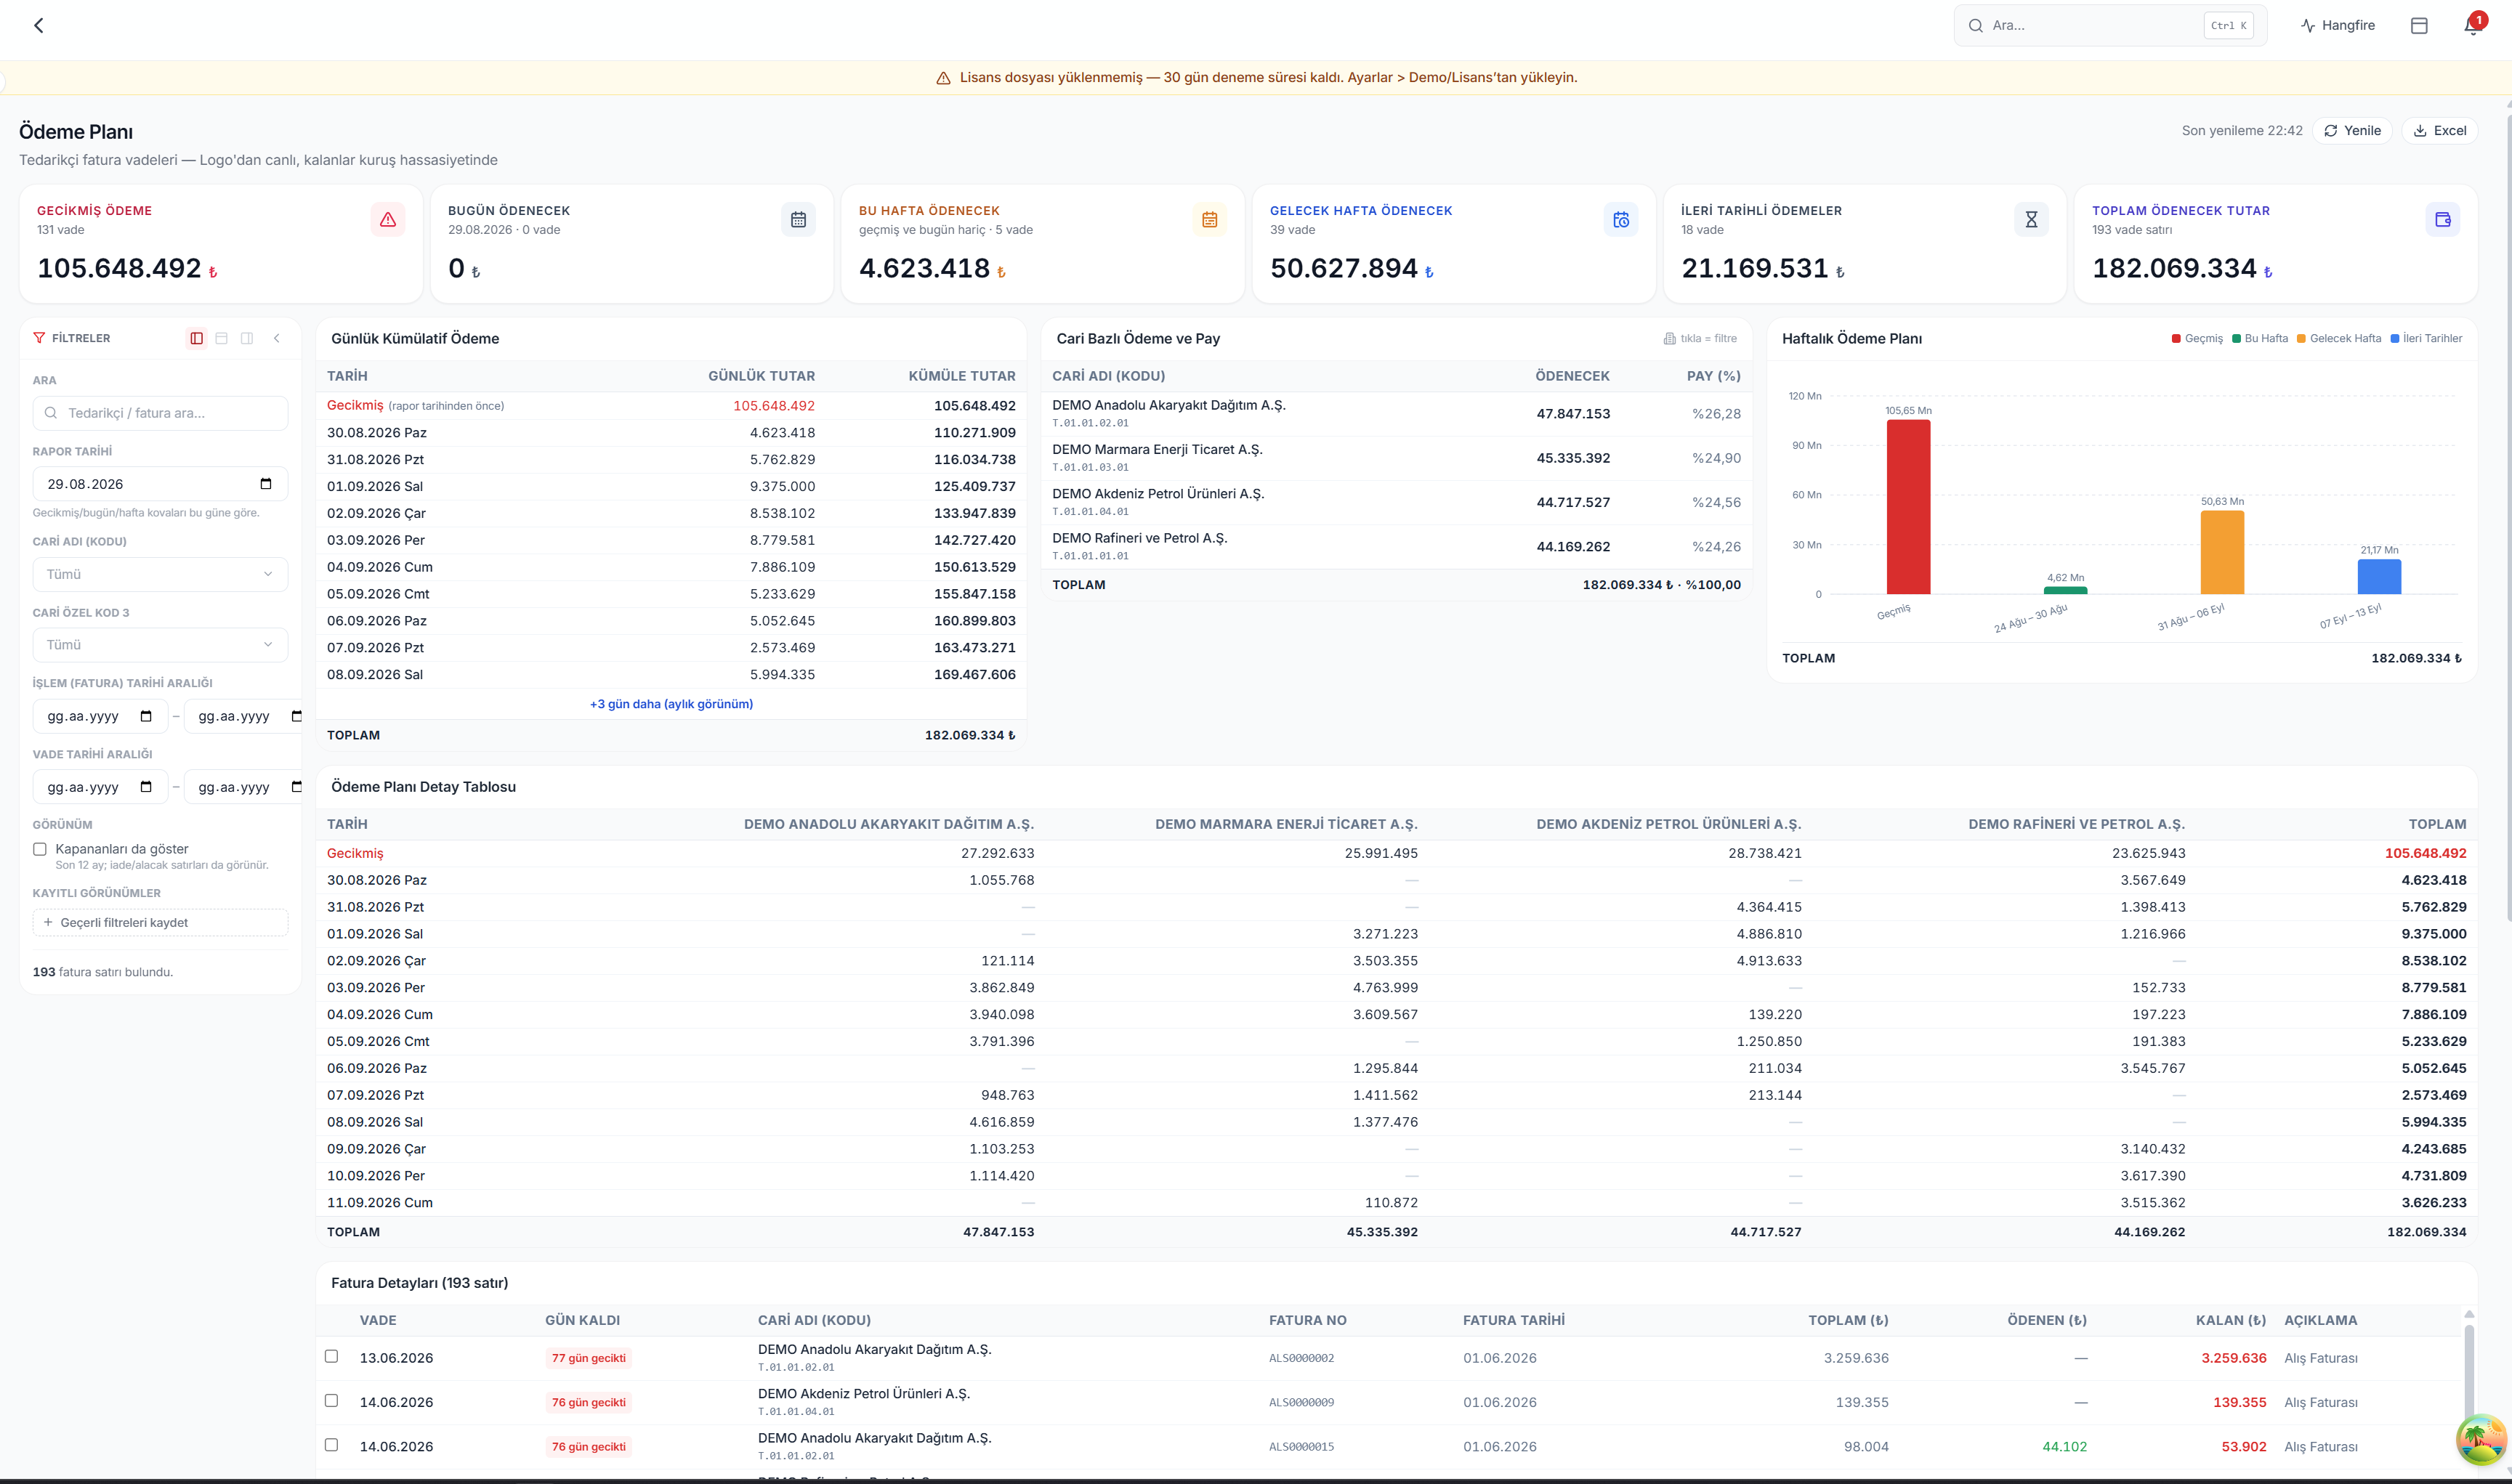Sort by Gün Kaldı column header
This screenshot has width=2512, height=1484.
click(x=582, y=1320)
